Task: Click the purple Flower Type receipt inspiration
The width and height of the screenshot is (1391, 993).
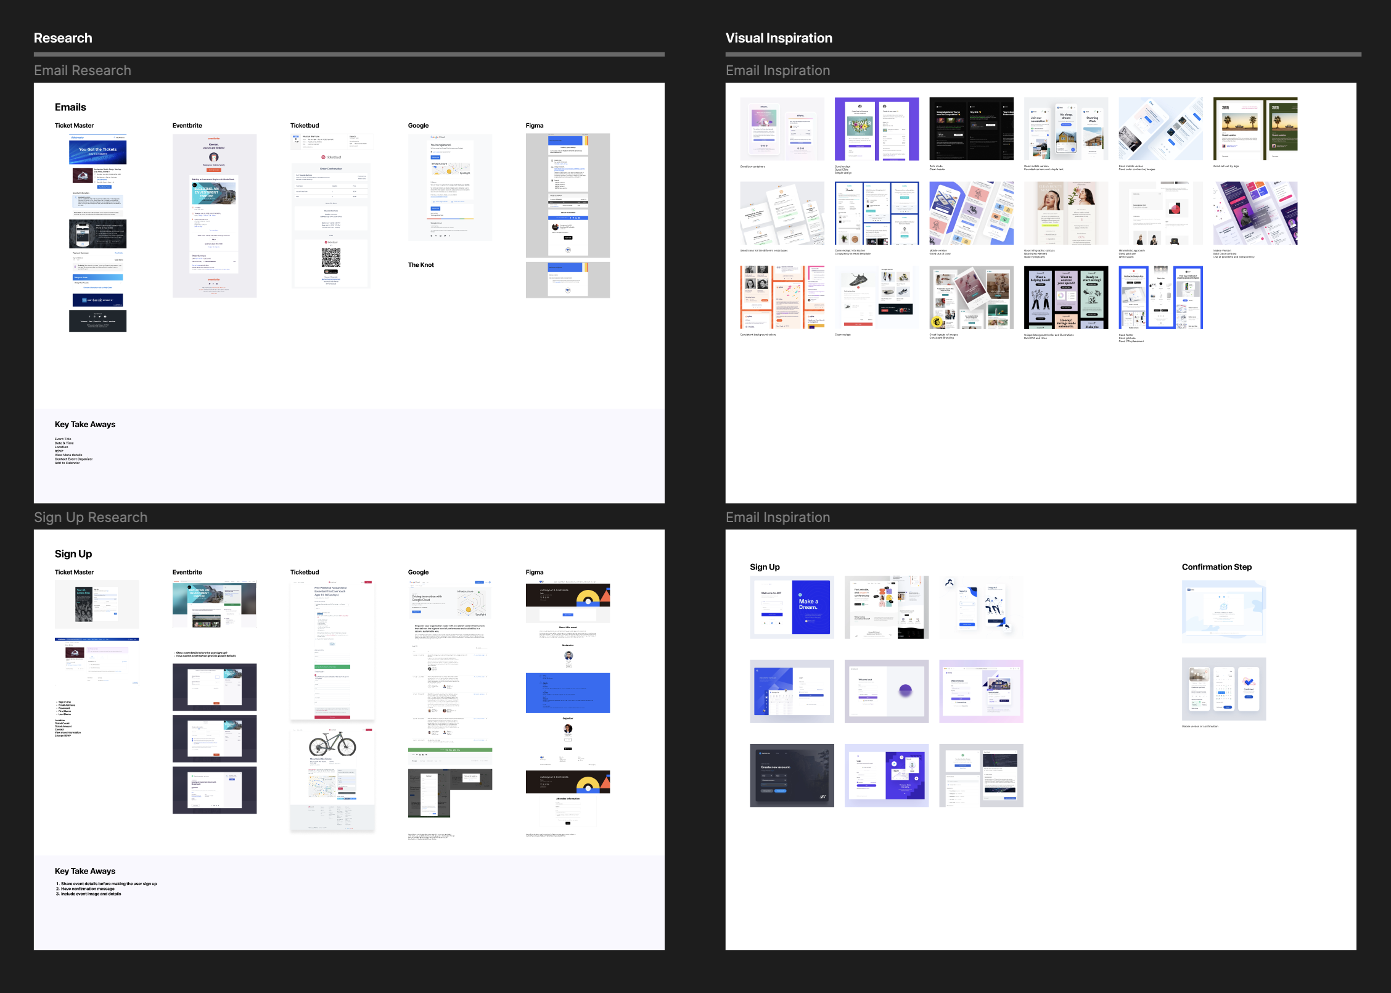Action: tap(876, 129)
